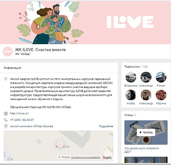The width and height of the screenshot is (171, 165).
Task: Click the ILOVE marker on the map
Action: coord(60,144)
